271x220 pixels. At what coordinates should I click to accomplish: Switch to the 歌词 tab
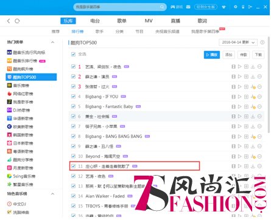coord(202,21)
